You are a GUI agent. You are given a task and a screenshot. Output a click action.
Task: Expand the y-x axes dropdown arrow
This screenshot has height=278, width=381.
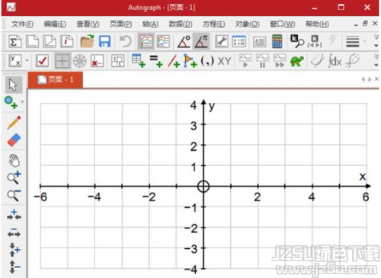[x=27, y=61]
